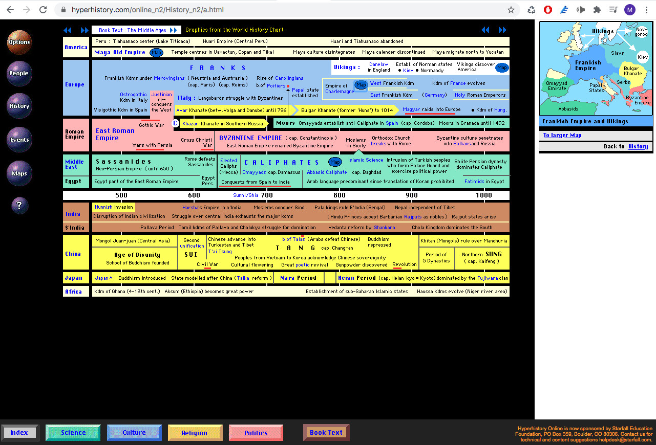Screen dimensions: 656x445
Task: Click the question mark help icon
Action: (19, 205)
